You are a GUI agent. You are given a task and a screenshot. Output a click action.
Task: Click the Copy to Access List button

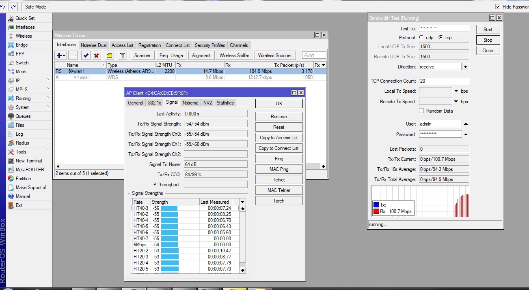[279, 138]
